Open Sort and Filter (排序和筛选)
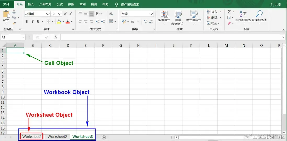287x141 pixels. (243, 18)
